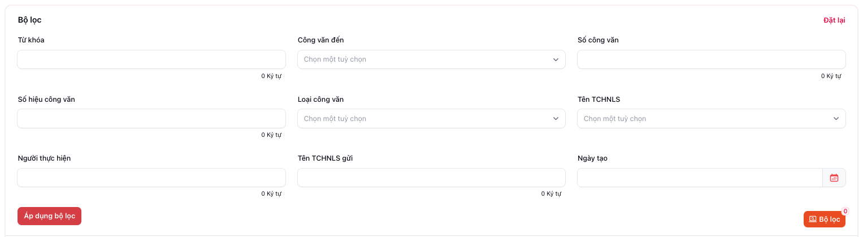Click into the Số công văn field
The height and width of the screenshot is (237, 863).
(x=711, y=59)
